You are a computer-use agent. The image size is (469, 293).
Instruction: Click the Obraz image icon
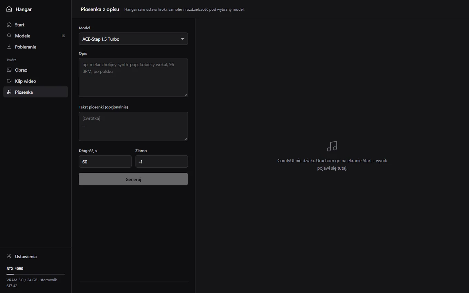pos(9,70)
